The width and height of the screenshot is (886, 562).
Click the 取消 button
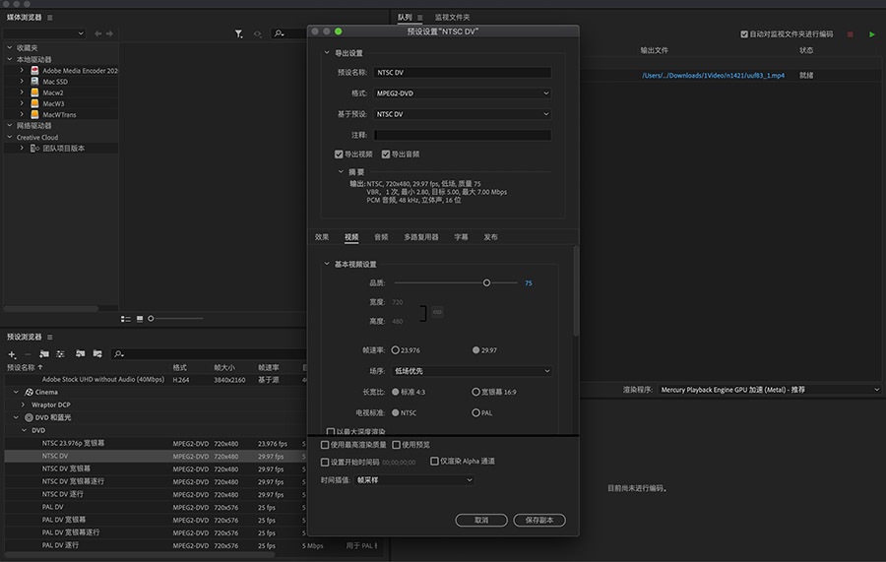click(x=481, y=521)
